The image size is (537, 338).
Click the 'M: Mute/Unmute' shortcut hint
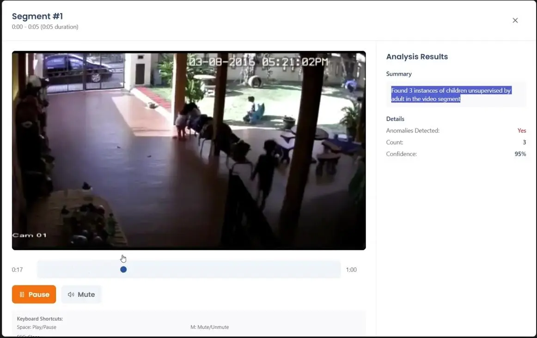(210, 327)
